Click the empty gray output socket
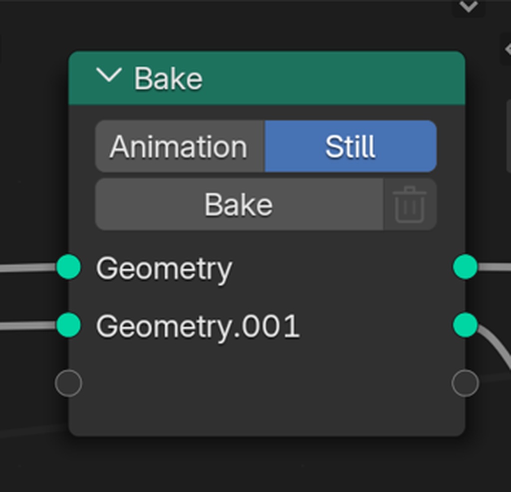Image resolution: width=511 pixels, height=492 pixels. click(465, 384)
